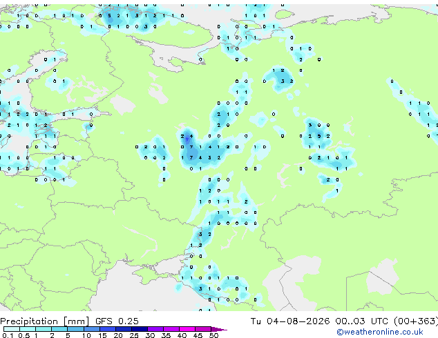The image size is (438, 338).
Task: Click the legend label '30'
Action: coord(150,335)
